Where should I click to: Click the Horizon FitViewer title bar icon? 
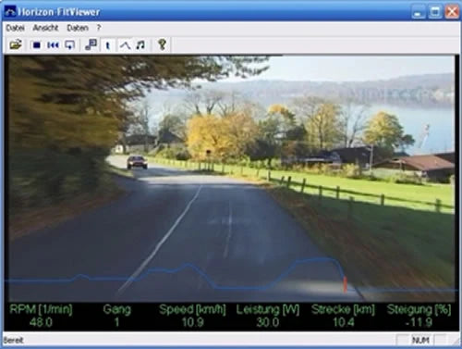point(10,12)
